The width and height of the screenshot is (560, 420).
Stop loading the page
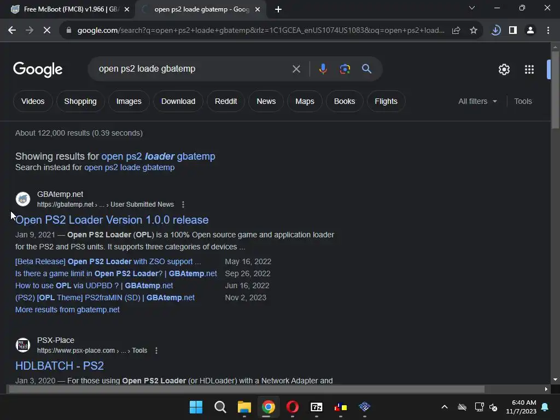point(47,31)
